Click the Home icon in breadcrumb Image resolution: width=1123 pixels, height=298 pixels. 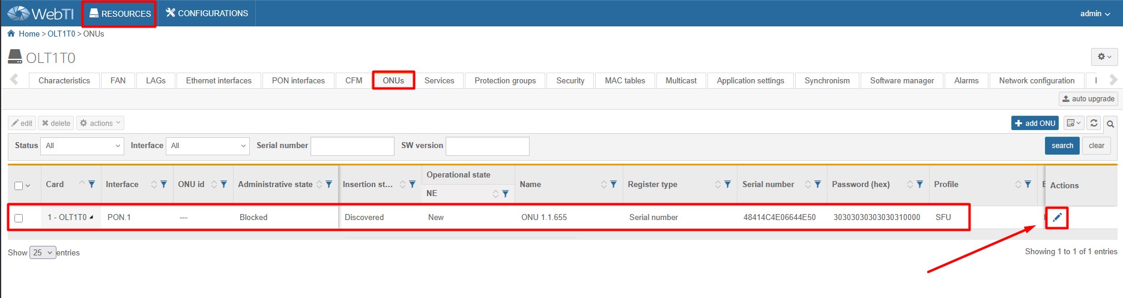(x=11, y=34)
